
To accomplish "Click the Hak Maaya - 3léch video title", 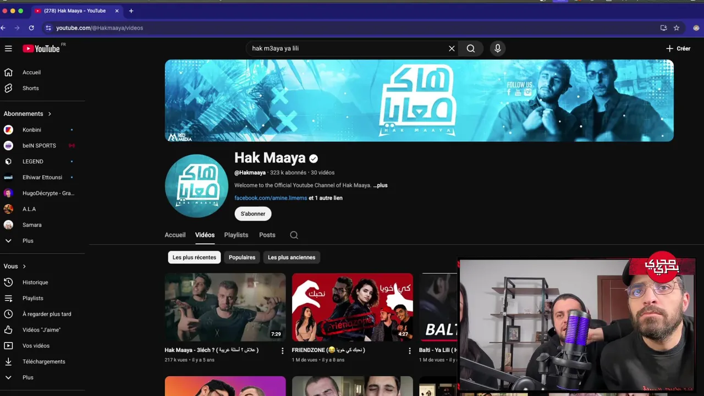I will (212, 350).
